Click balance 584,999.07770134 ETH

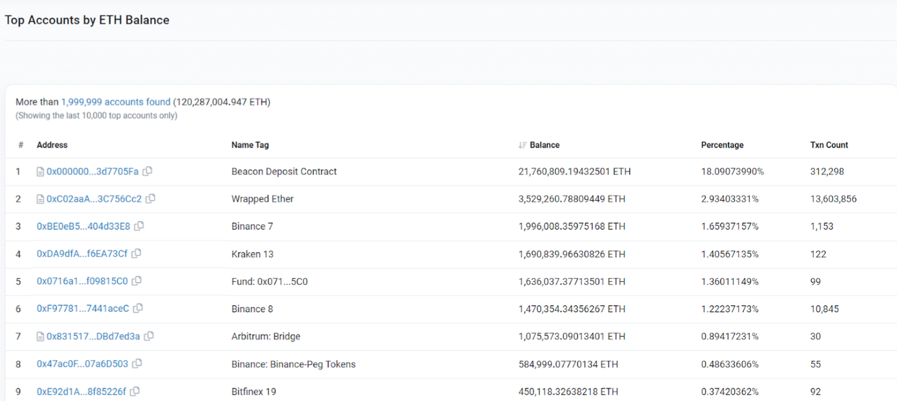click(568, 364)
